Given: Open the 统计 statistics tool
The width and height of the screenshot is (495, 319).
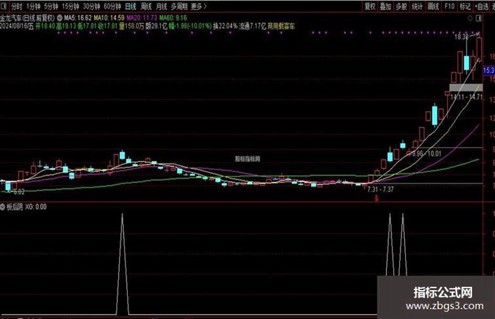Looking at the screenshot, I should (x=417, y=6).
